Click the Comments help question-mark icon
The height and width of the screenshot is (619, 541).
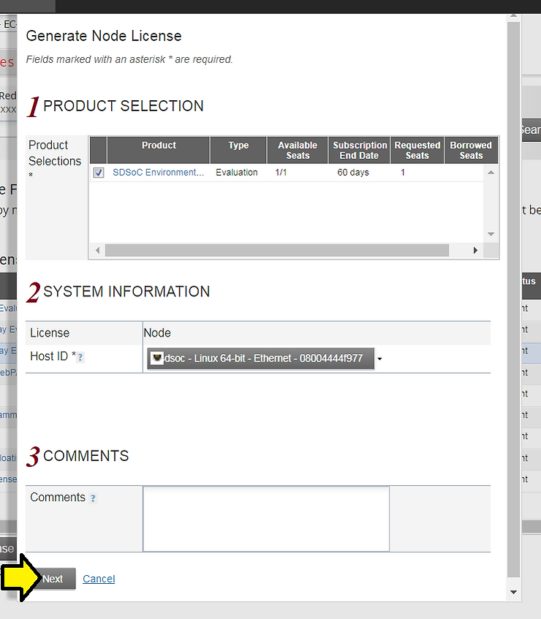pyautogui.click(x=93, y=498)
